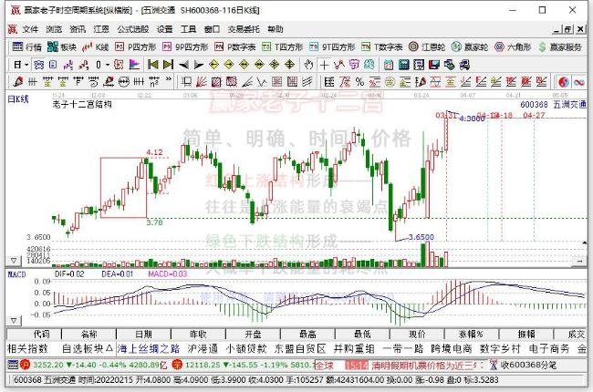Toggle the crosshair cursor tool

click(324, 65)
